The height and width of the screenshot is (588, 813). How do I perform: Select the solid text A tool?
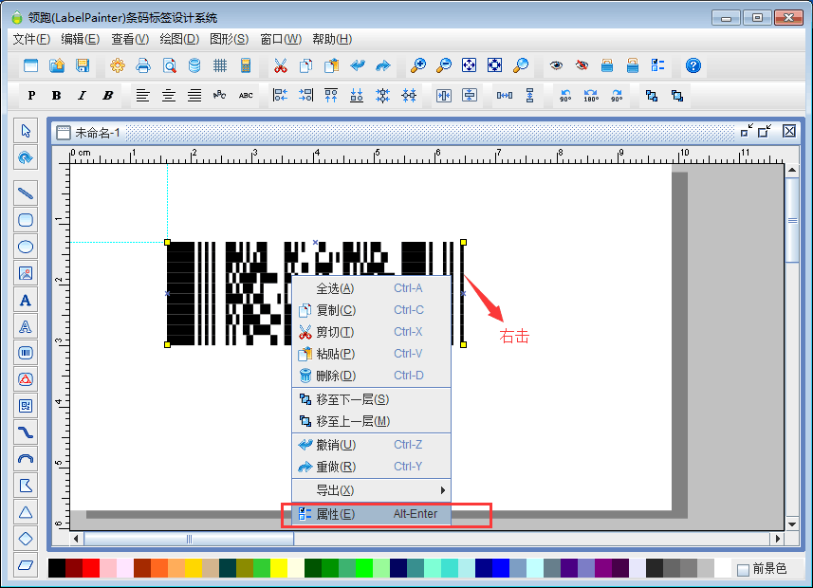(x=26, y=300)
